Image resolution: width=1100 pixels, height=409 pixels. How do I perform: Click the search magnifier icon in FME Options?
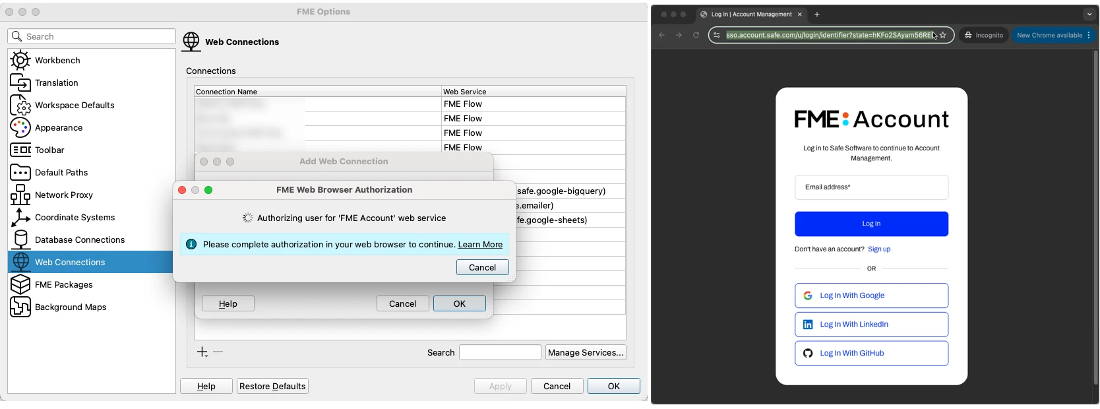(x=17, y=36)
